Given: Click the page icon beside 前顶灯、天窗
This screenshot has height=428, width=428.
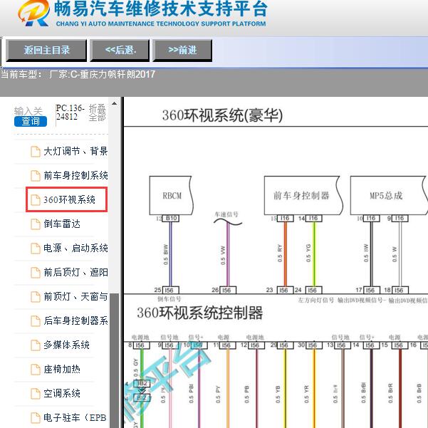Looking at the screenshot, I should click(x=35, y=297).
